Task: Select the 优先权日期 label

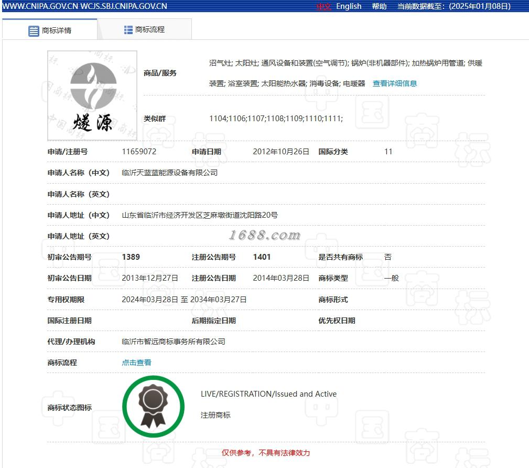Action: 337,321
